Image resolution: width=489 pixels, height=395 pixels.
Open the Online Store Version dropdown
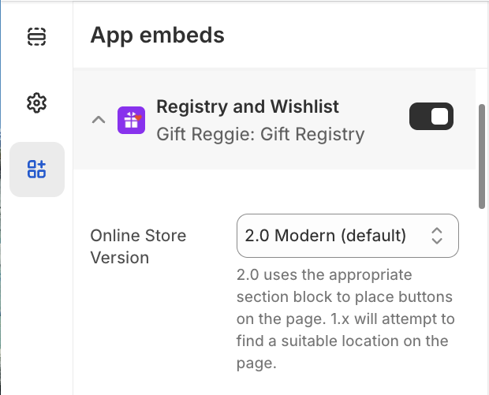tap(347, 235)
